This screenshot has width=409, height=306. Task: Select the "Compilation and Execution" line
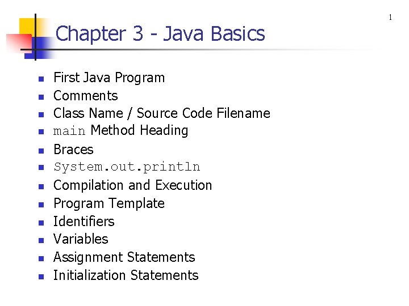point(132,185)
